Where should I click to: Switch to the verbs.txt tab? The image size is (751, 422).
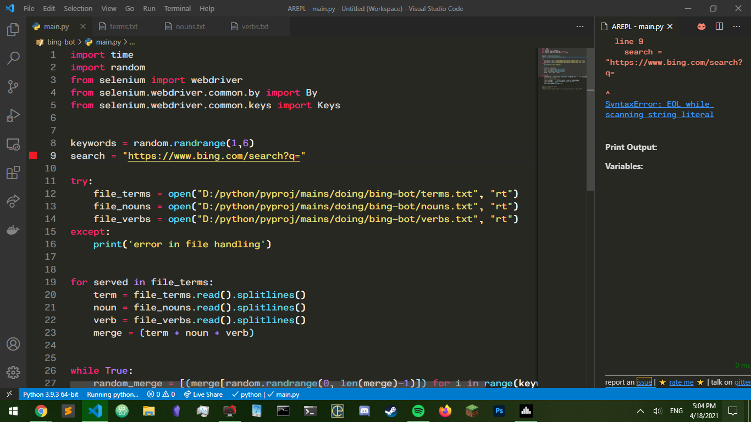tap(255, 26)
